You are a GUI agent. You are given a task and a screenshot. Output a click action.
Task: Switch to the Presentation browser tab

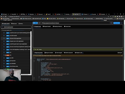coord(103,14)
